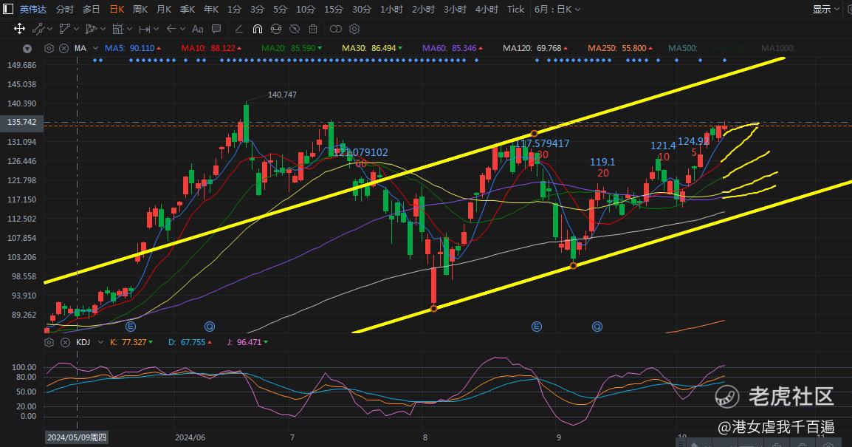Open the KDJ indicator type dropdown
This screenshot has height=447, width=852.
tap(100, 342)
